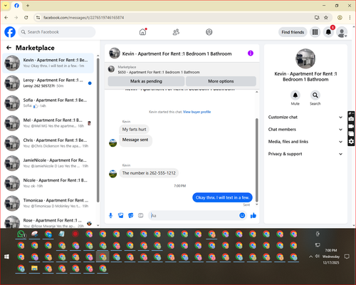356x285 pixels.
Task: Open Leroy conversation in list
Action: pos(48,83)
